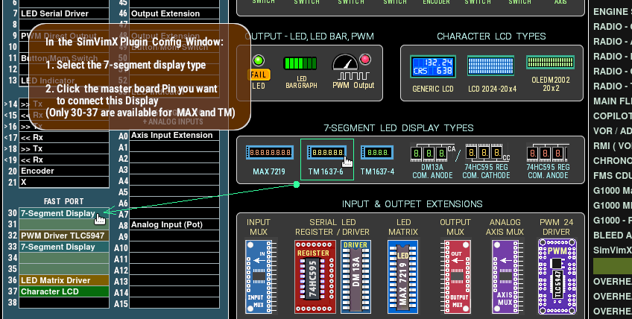632x319 pixels.
Task: Pick the purple Analog Axis Mux board
Action: pos(505,274)
